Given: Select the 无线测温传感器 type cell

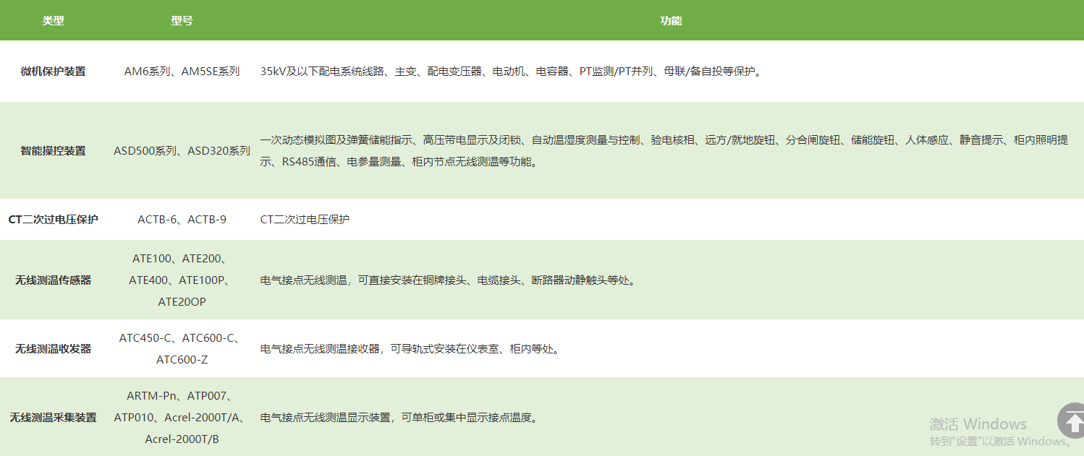Looking at the screenshot, I should coord(53,280).
